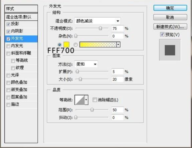
Task: Click the 大小 size value input field
Action: pyautogui.click(x=118, y=79)
